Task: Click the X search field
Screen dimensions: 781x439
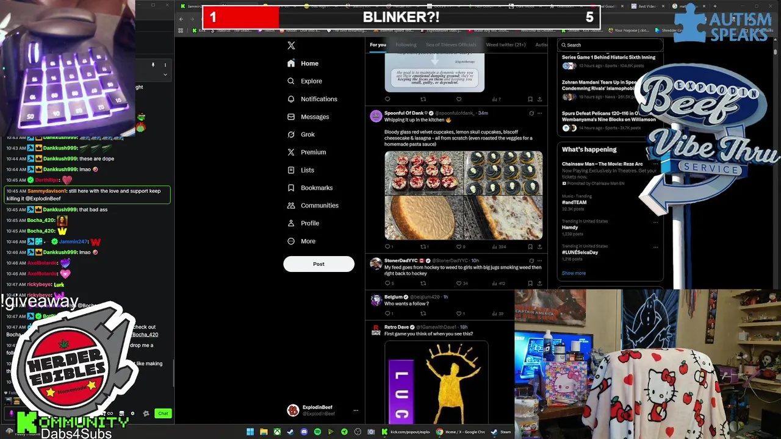Action: (x=610, y=45)
